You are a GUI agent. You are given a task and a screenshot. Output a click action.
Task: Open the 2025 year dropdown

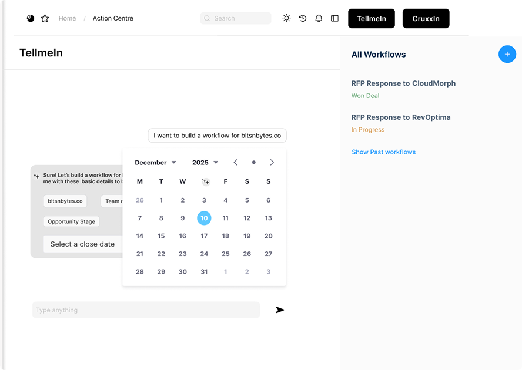(x=205, y=162)
